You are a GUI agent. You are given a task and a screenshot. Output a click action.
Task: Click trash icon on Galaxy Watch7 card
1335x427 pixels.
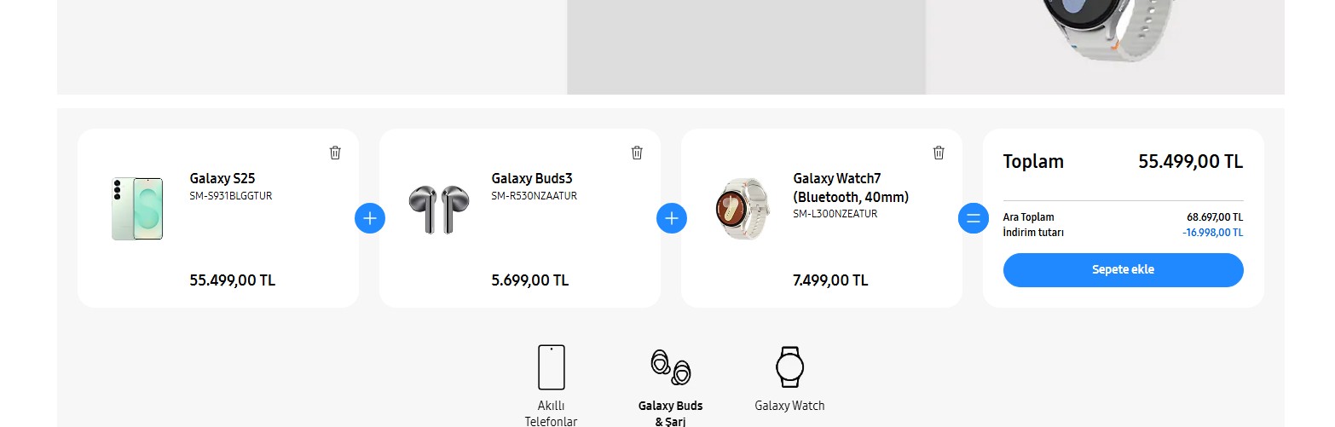click(939, 153)
